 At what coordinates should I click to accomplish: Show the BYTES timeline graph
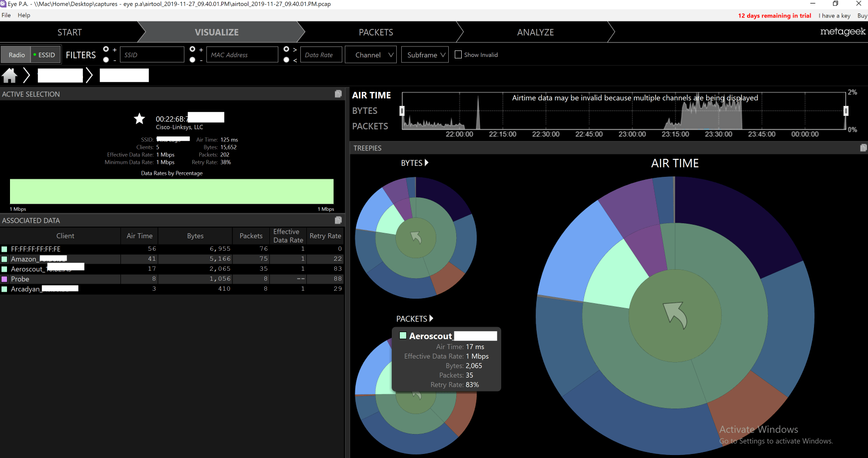365,110
